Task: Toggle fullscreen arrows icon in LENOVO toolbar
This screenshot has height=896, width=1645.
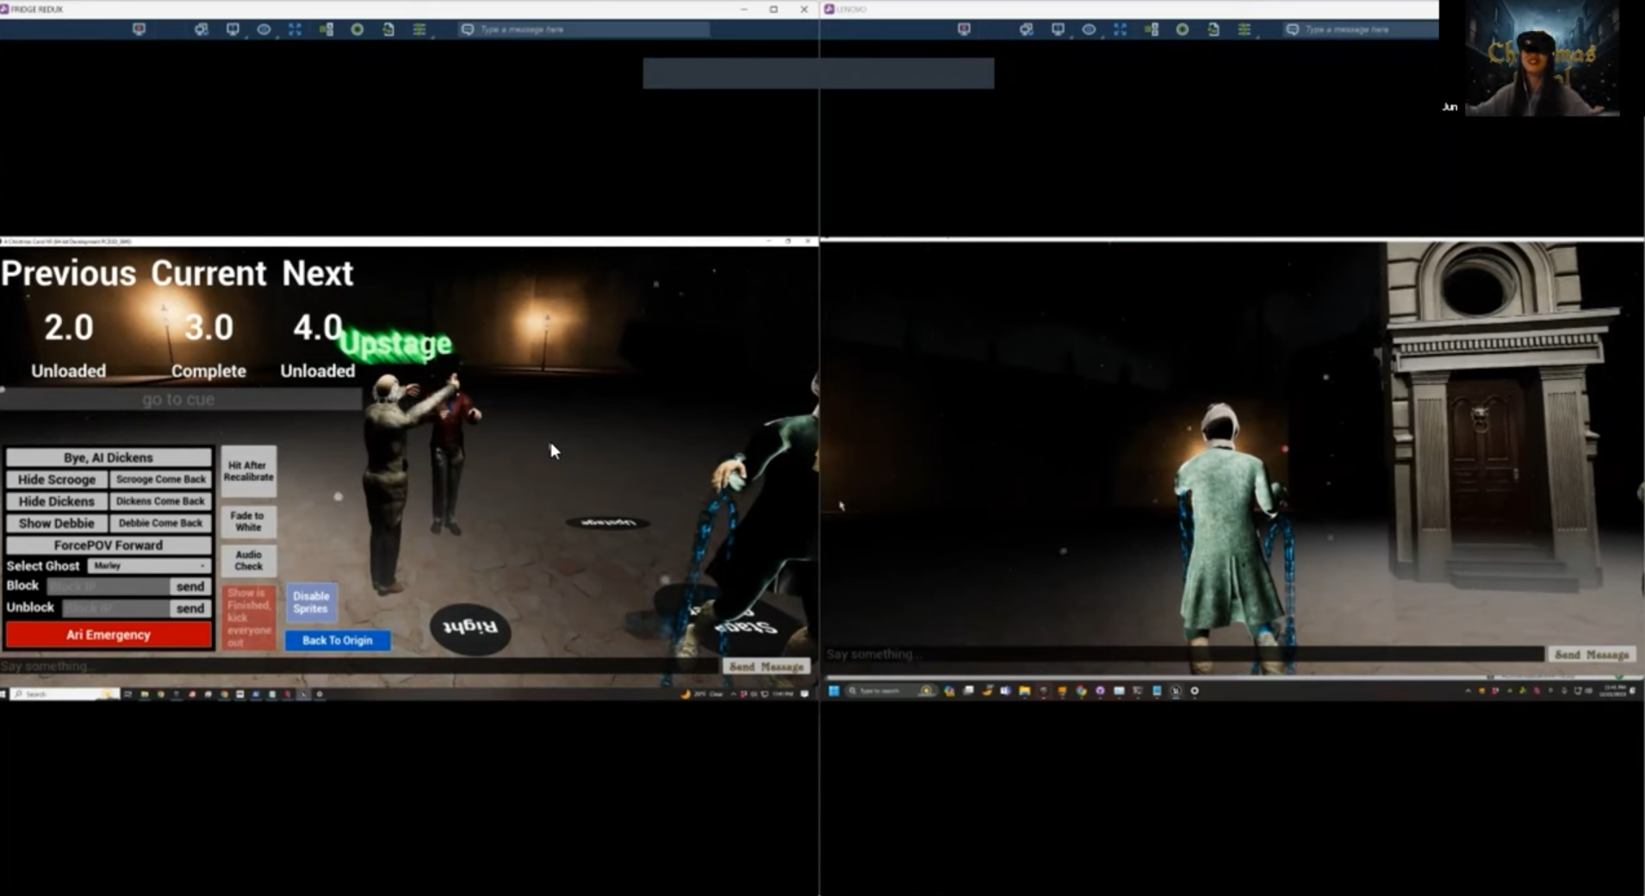Action: [x=1120, y=29]
